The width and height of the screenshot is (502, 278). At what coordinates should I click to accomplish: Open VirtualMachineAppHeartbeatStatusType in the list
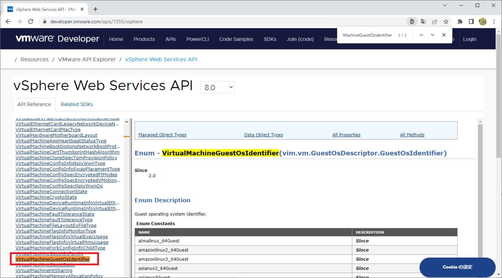pyautogui.click(x=61, y=141)
